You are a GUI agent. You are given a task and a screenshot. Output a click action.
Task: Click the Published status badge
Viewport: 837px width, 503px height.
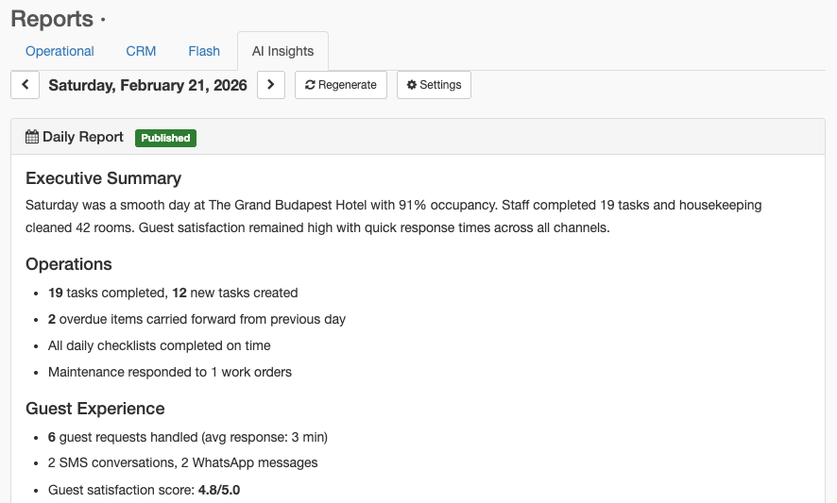[165, 138]
